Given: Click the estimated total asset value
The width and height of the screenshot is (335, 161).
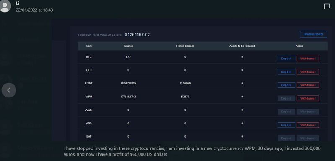Looking at the screenshot, I should (x=137, y=35).
